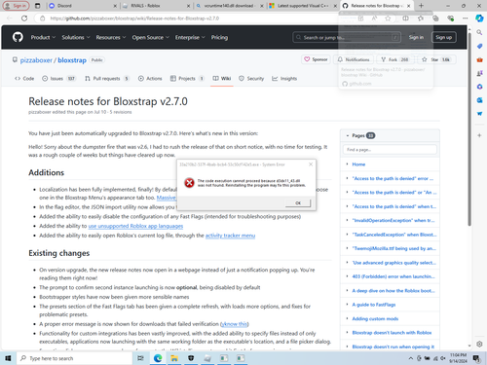
Task: Open use unsupported Roblox app languages link
Action: click(x=135, y=226)
